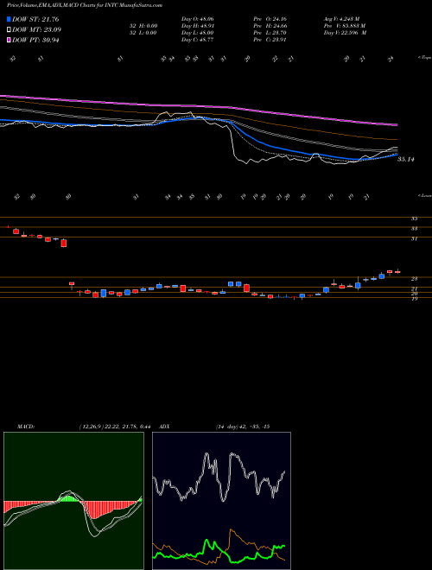The image size is (432, 570).
Task: Click the '52 H: 0.00' value
Action: pyautogui.click(x=143, y=25)
